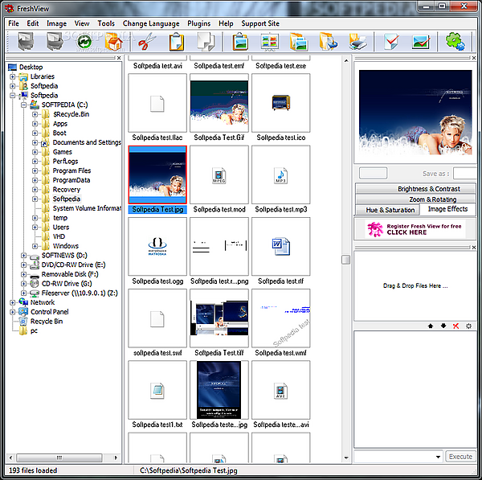Expand the Libraries tree node
Viewport: 482px width, 480px height.
(x=13, y=76)
